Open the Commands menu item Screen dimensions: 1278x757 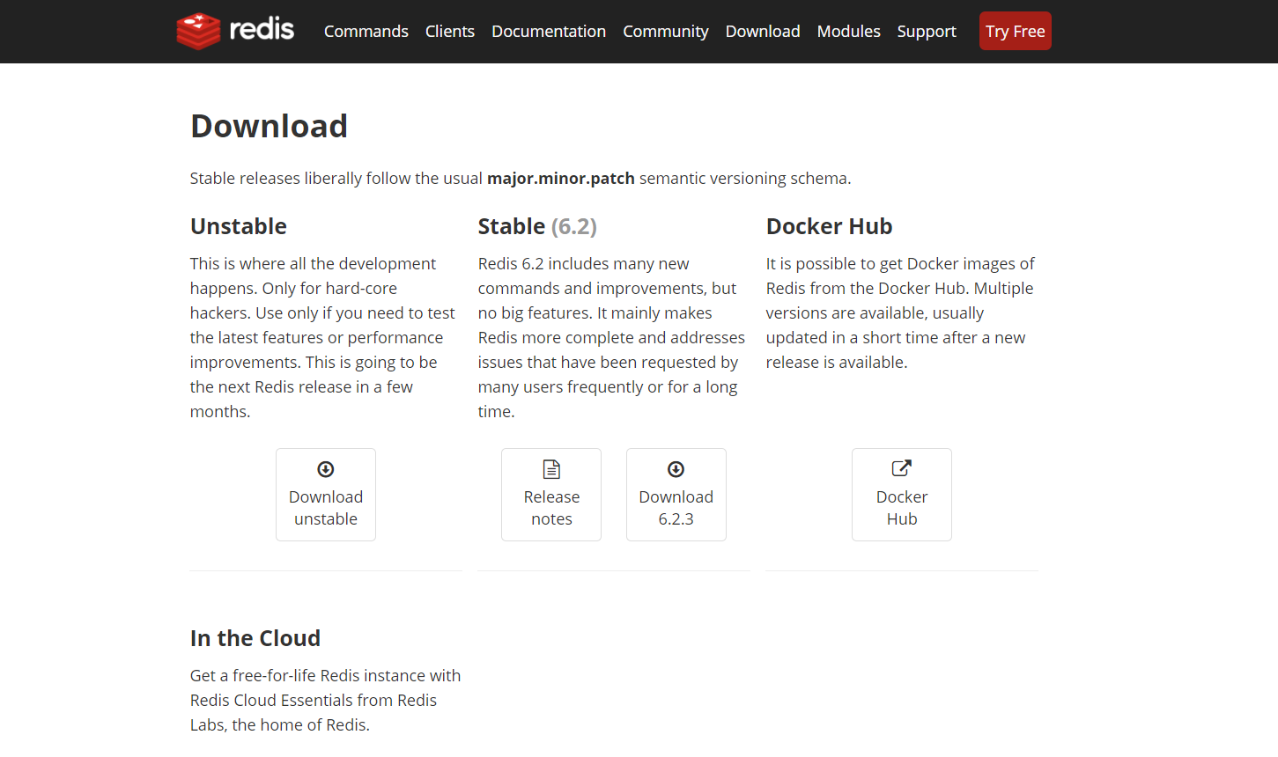tap(366, 31)
